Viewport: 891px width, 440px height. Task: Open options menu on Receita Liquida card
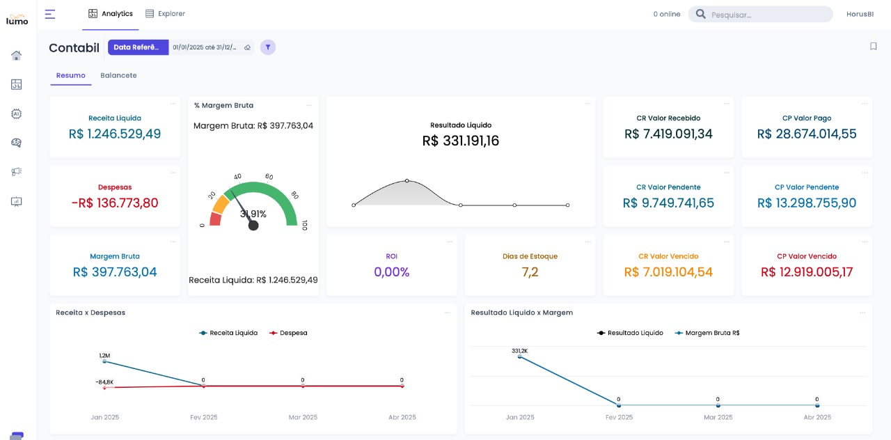tap(173, 104)
